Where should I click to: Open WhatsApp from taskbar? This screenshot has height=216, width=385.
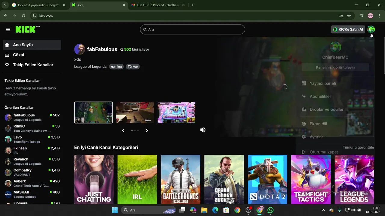[x=270, y=210]
